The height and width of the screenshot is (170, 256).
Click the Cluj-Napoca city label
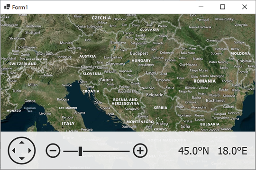[x=188, y=65]
